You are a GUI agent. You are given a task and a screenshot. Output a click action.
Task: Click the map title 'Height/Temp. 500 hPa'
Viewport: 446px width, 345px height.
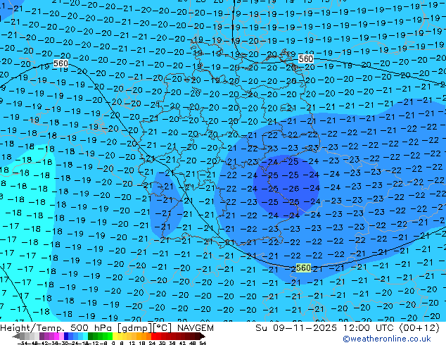point(57,328)
